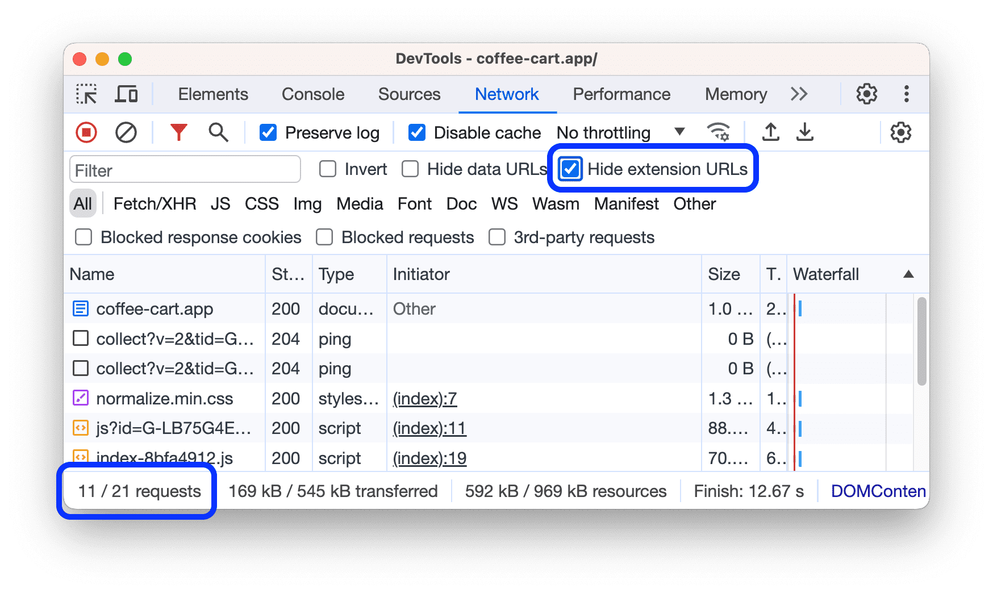Enable the Invert filter checkbox
The height and width of the screenshot is (593, 993).
click(x=327, y=168)
